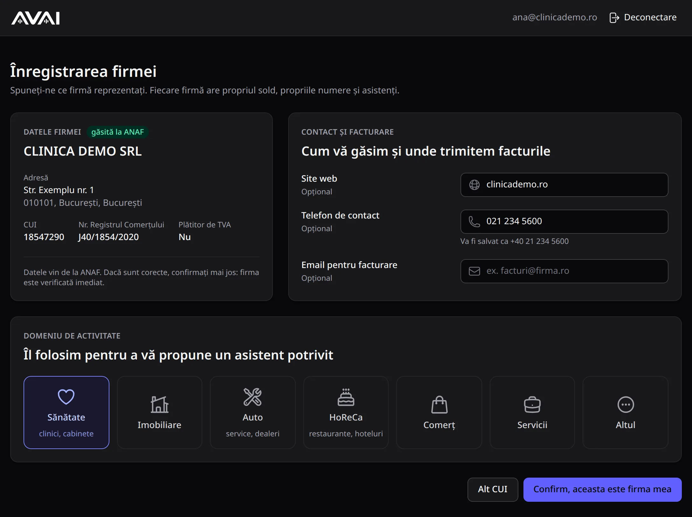Click the Alt CUI button
The width and height of the screenshot is (692, 517).
pos(493,489)
